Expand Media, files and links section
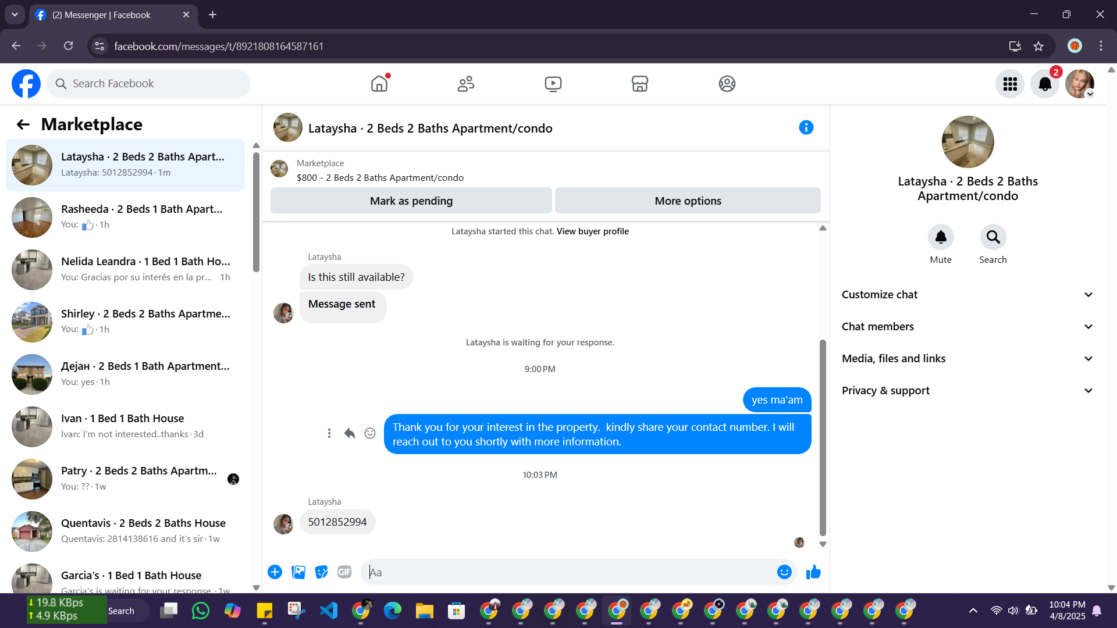 point(967,359)
